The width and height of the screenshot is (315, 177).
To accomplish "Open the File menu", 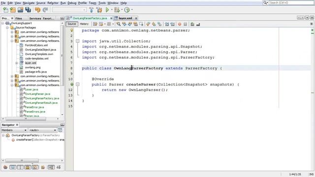I will (3, 3).
